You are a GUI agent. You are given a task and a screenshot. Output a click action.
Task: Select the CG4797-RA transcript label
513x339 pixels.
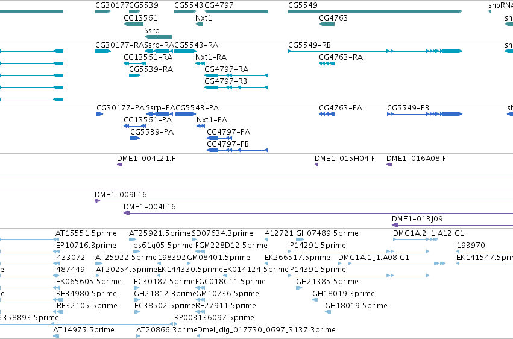click(x=227, y=69)
